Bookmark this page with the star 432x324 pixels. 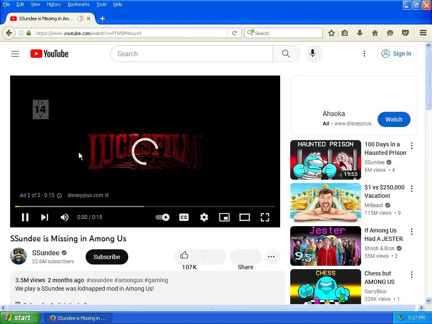[332, 33]
